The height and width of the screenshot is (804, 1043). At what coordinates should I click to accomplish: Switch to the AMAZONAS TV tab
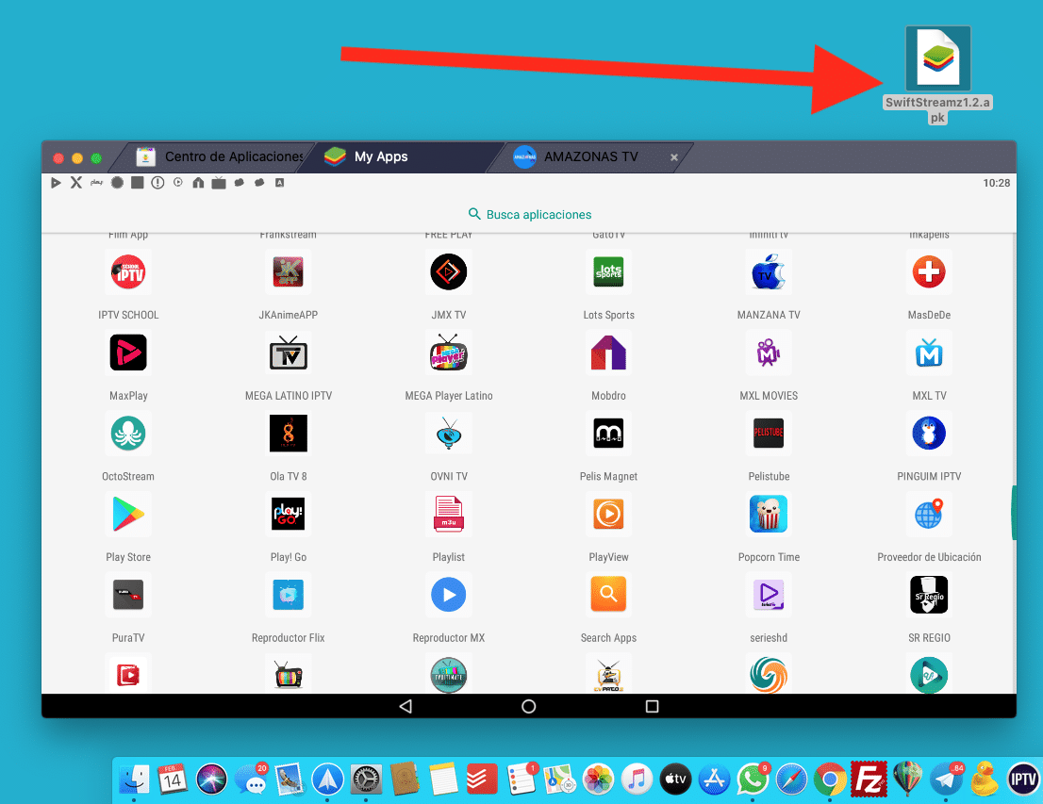[578, 156]
